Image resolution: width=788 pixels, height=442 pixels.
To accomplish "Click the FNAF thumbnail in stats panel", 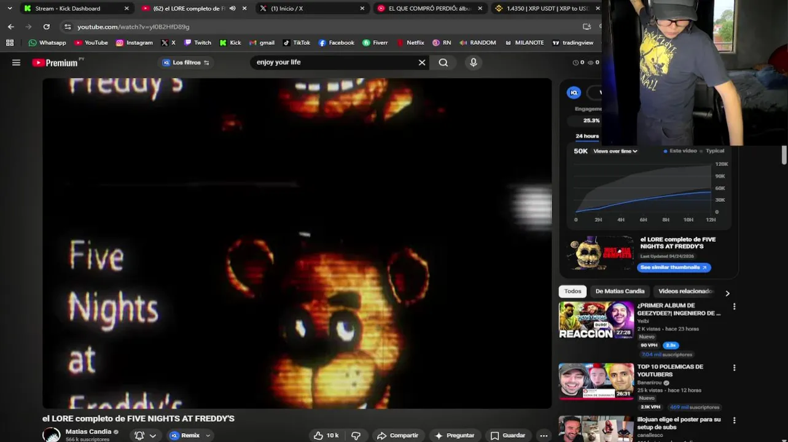I will tap(600, 253).
